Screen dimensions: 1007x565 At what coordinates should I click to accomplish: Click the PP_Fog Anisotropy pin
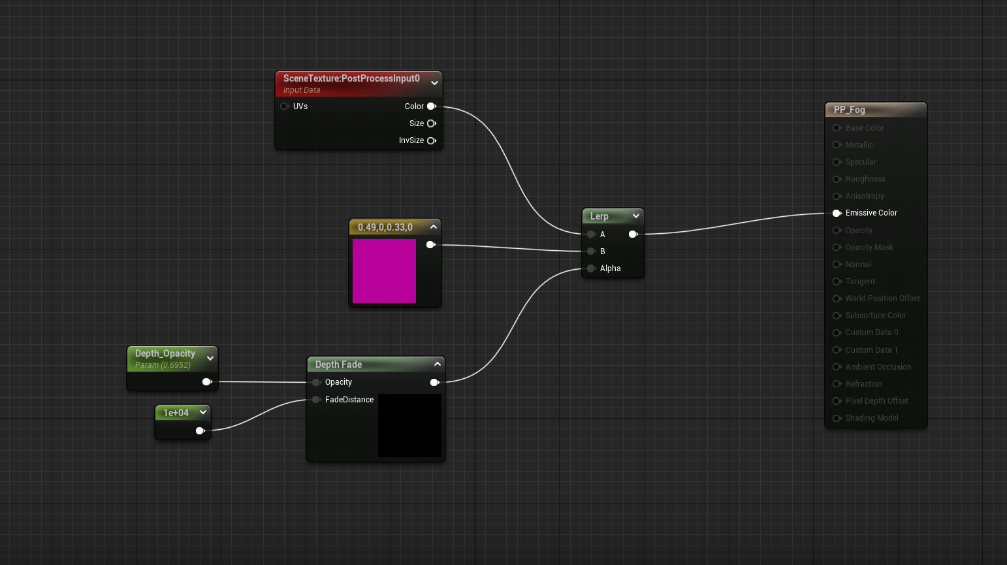tap(837, 196)
